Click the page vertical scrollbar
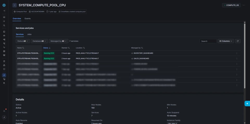Viewport: 250px width, 124px height. click(x=245, y=56)
